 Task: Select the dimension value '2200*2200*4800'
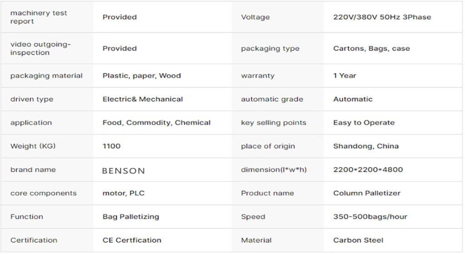click(x=368, y=169)
